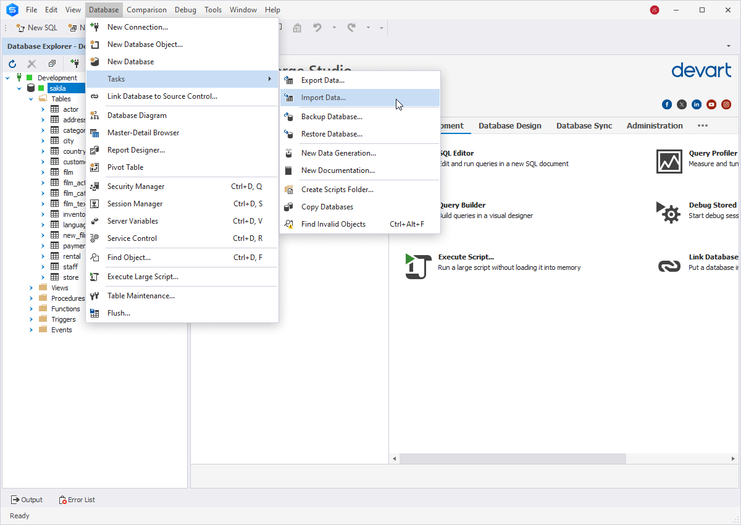
Task: Open the Comparison menu
Action: 146,9
